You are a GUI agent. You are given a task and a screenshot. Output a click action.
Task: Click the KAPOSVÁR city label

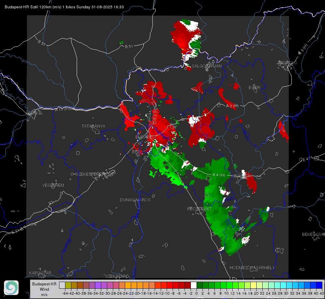[40, 273]
